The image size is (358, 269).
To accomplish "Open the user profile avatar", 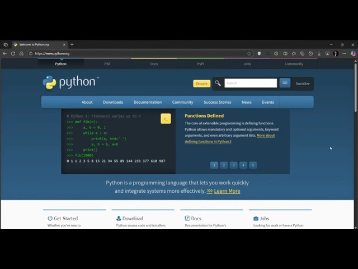I will [336, 54].
